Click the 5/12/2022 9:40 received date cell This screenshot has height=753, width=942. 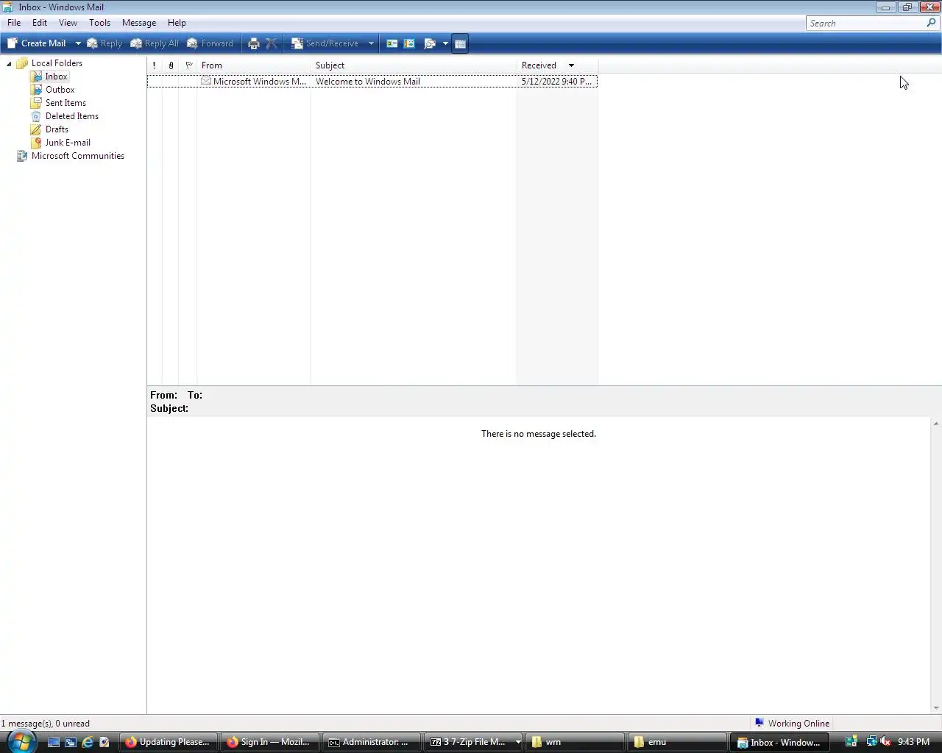click(x=556, y=82)
